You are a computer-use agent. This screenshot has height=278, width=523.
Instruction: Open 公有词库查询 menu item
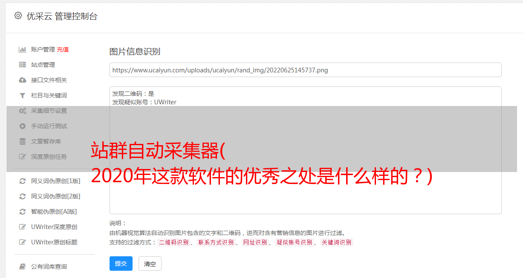coord(49,267)
